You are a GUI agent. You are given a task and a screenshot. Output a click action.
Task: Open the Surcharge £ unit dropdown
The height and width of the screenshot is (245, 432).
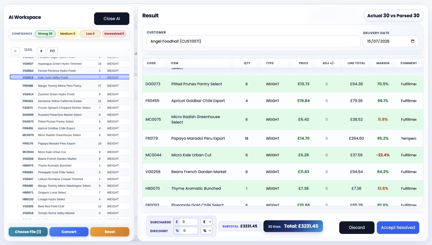click(206, 222)
